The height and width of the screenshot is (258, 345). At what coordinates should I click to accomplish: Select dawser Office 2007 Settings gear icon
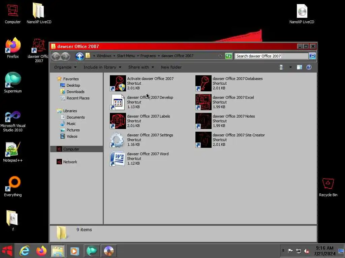(118, 140)
